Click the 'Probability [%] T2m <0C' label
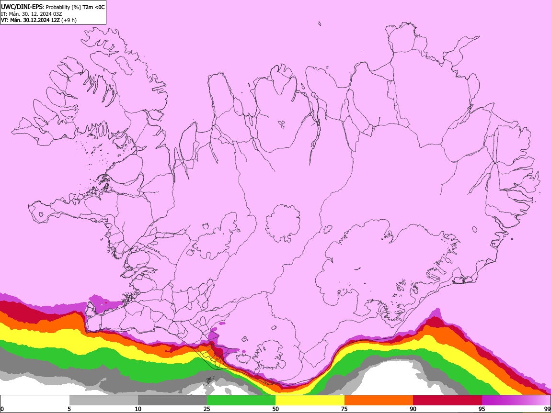Screen dimensions: 551x413 [x=75, y=7]
